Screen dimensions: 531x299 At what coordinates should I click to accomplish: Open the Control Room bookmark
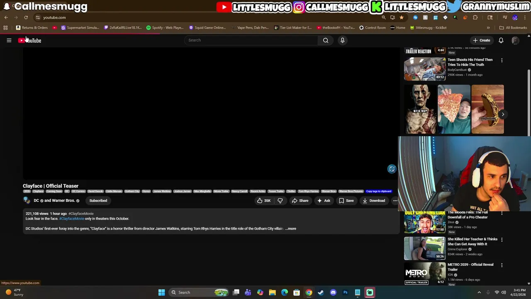point(373,27)
